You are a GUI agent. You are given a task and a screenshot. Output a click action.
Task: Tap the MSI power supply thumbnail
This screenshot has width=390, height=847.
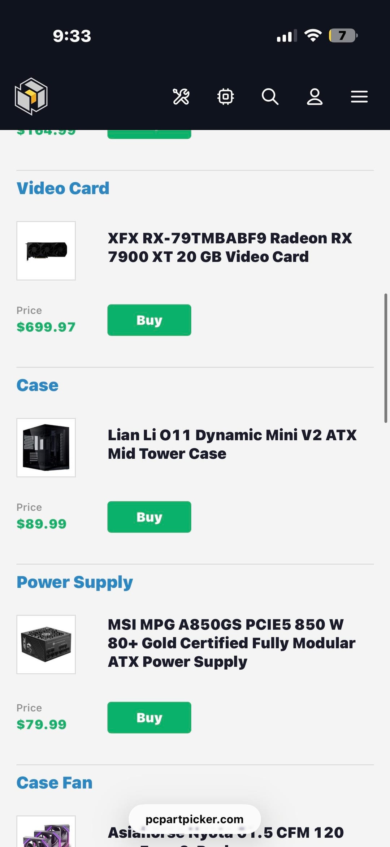[46, 644]
